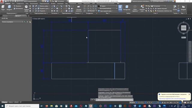Expand the Редактирование тела panel
192x108 pixels.
(41, 13)
